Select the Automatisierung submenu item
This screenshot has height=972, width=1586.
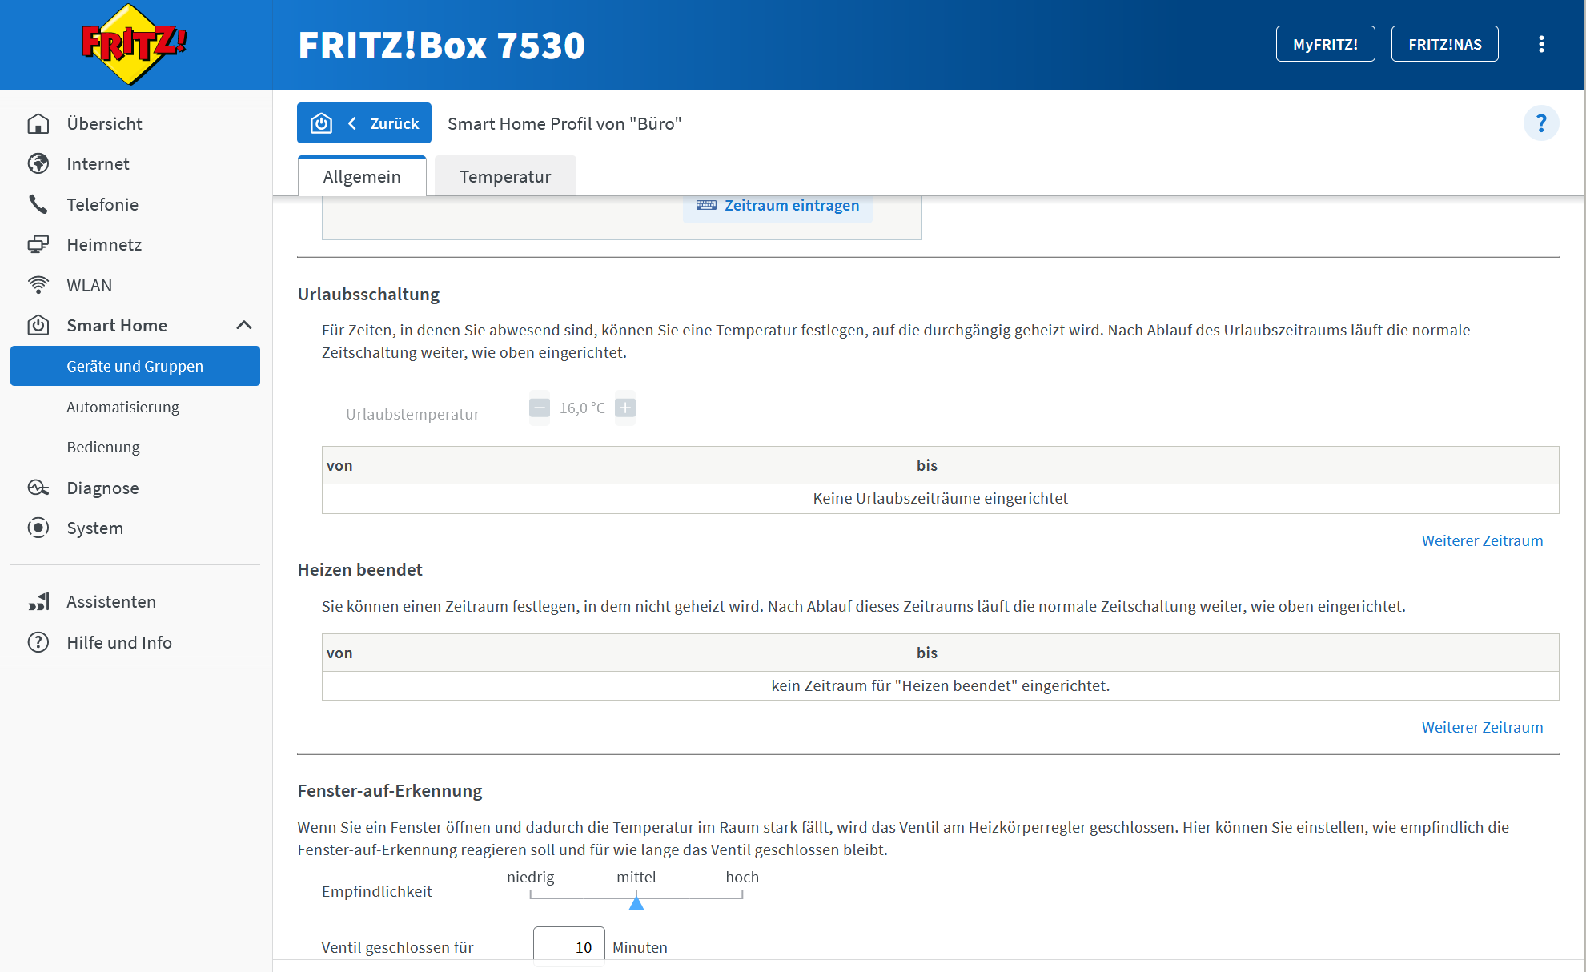pyautogui.click(x=122, y=407)
